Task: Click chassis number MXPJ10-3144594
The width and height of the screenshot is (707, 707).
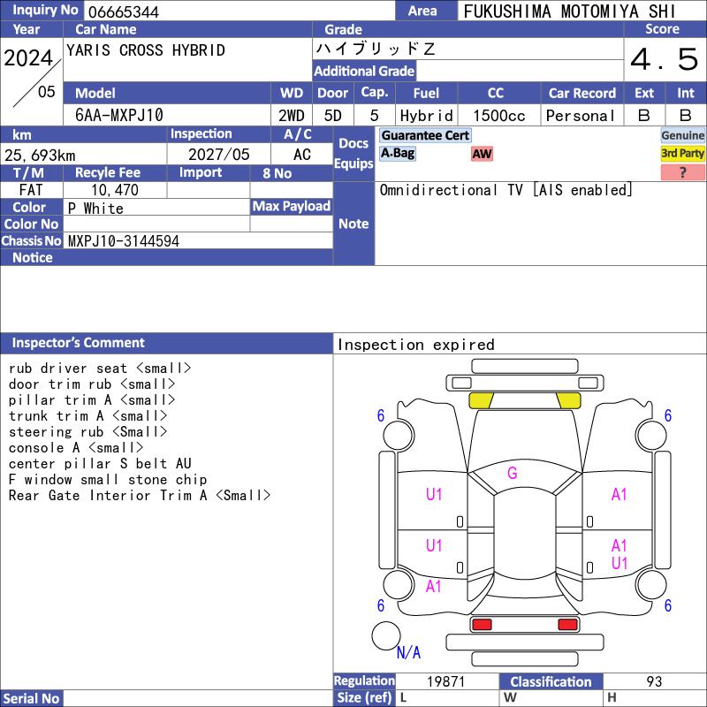Action: coord(124,241)
